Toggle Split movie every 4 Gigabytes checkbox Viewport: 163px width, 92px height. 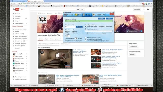pos(65,41)
